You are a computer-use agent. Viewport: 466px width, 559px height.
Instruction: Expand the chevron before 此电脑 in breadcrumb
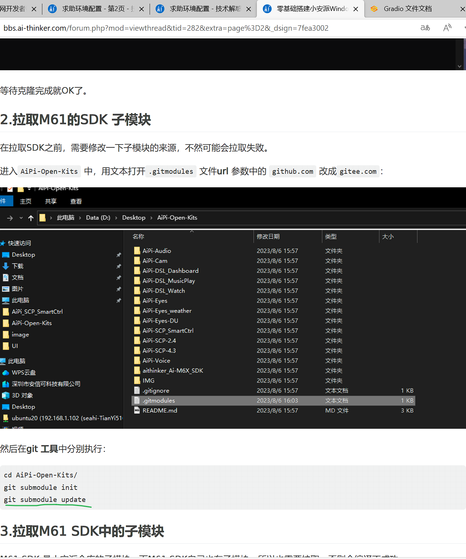51,218
